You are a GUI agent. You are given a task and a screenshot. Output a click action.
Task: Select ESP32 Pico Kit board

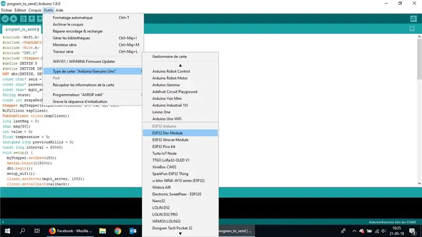click(180, 147)
